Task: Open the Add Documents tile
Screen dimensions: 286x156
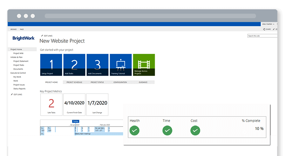Action: click(x=97, y=65)
